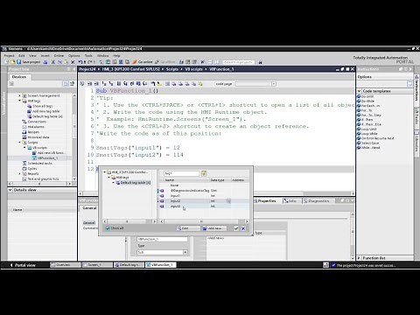420x315 pixels.
Task: Expand the Details view panel
Action: (x=10, y=190)
